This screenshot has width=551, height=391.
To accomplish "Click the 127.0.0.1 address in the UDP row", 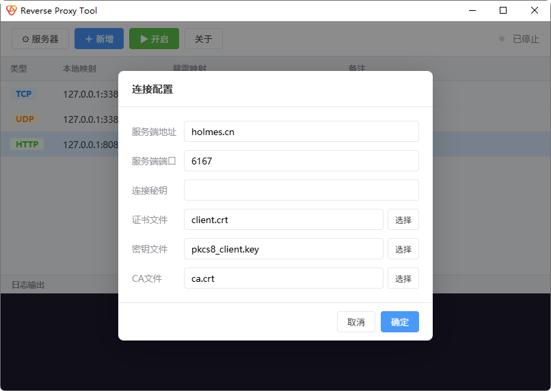I will pyautogui.click(x=90, y=119).
